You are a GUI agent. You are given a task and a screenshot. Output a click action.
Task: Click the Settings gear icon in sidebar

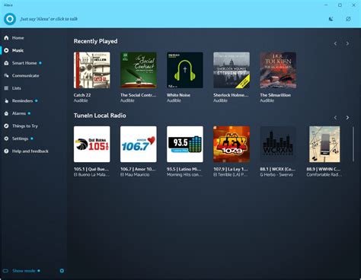click(6, 138)
